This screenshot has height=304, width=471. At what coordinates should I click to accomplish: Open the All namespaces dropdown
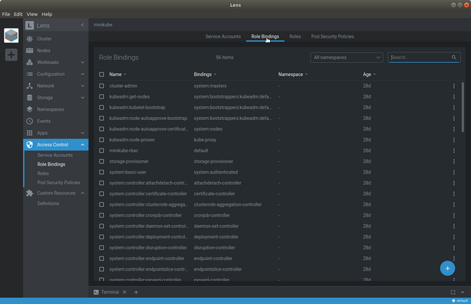point(347,57)
